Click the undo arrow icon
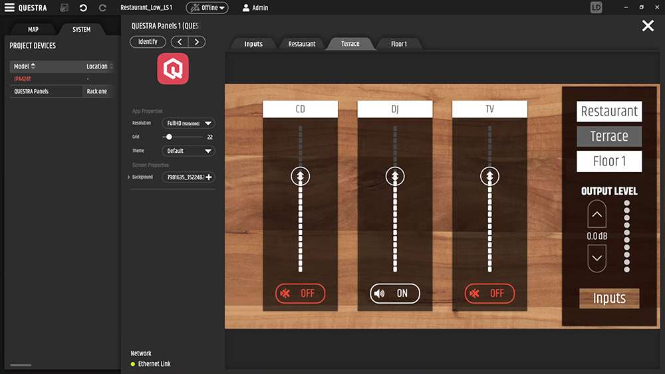665x374 pixels. pos(83,8)
